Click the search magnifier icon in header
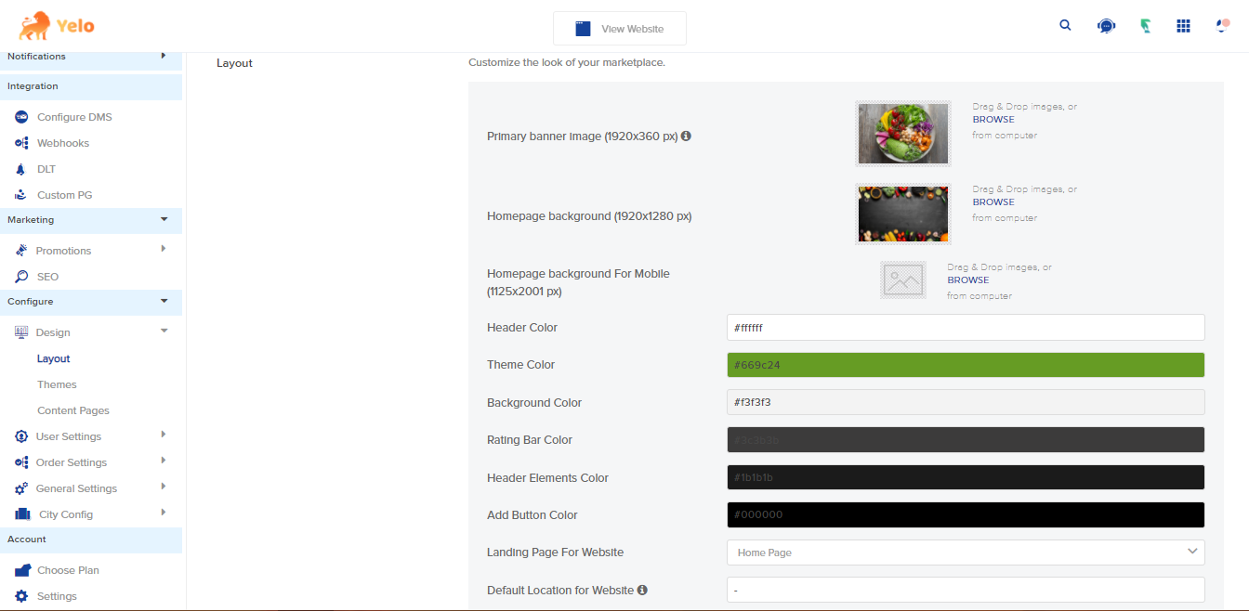 coord(1066,26)
